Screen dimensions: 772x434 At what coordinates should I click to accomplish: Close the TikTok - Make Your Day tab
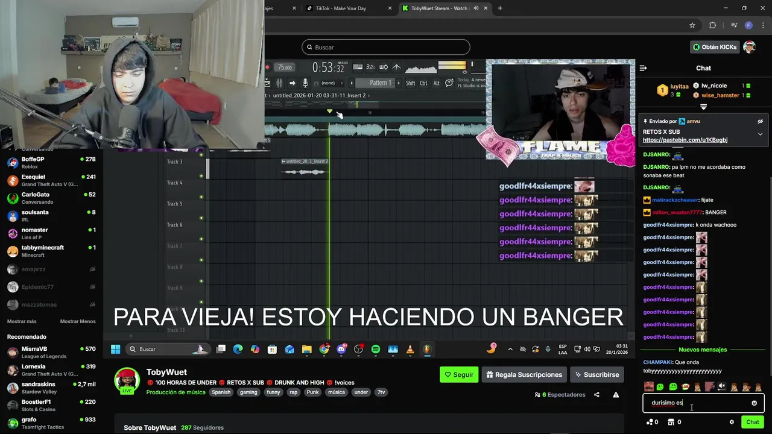click(390, 8)
